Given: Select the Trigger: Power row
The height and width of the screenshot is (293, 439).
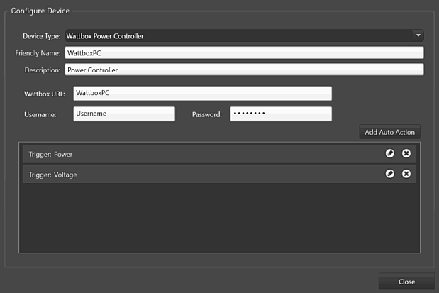Looking at the screenshot, I should [x=220, y=154].
